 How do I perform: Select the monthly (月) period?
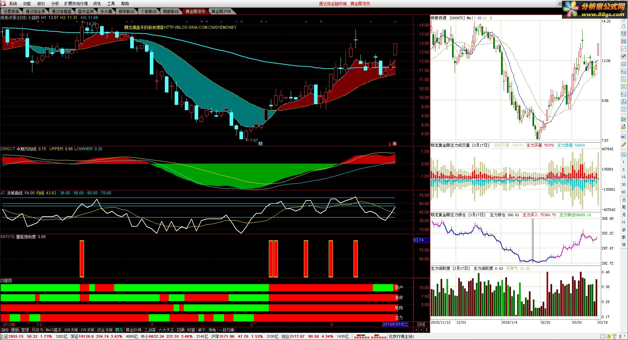[x=623, y=215]
